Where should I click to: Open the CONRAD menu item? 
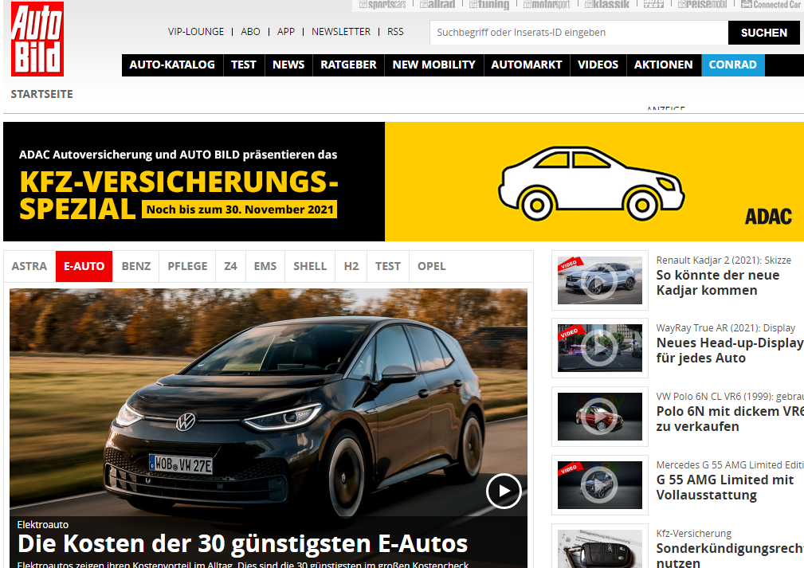[x=733, y=65]
